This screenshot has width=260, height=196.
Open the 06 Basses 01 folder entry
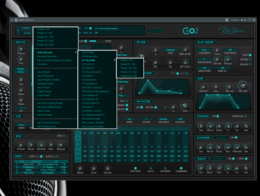[97, 80]
